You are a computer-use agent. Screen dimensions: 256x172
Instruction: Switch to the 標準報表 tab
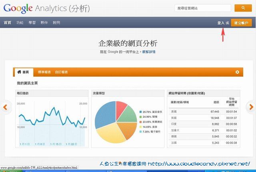click(44, 72)
